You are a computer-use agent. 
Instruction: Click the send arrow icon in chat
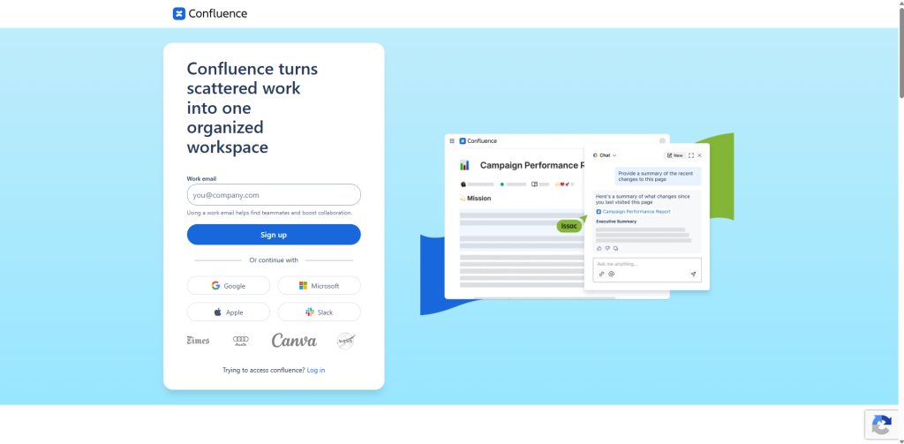[693, 275]
